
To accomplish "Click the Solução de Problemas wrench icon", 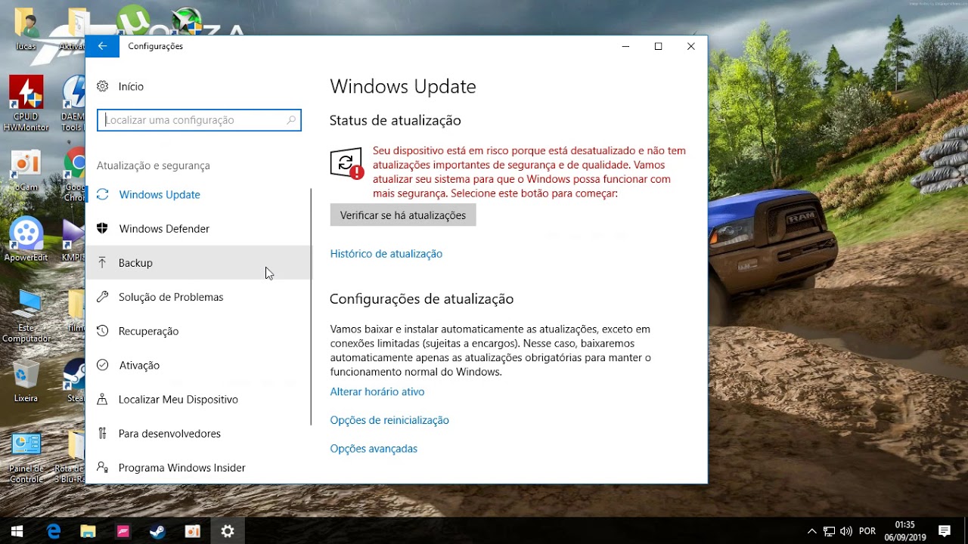I will click(x=103, y=297).
